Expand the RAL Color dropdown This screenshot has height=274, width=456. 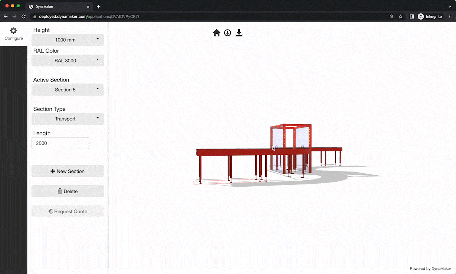(x=68, y=61)
